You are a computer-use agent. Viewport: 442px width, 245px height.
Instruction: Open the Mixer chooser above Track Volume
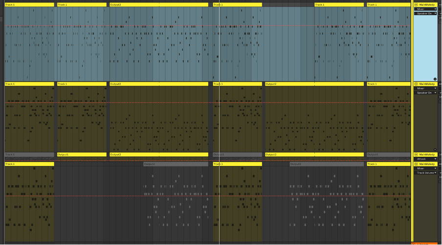[x=425, y=168]
